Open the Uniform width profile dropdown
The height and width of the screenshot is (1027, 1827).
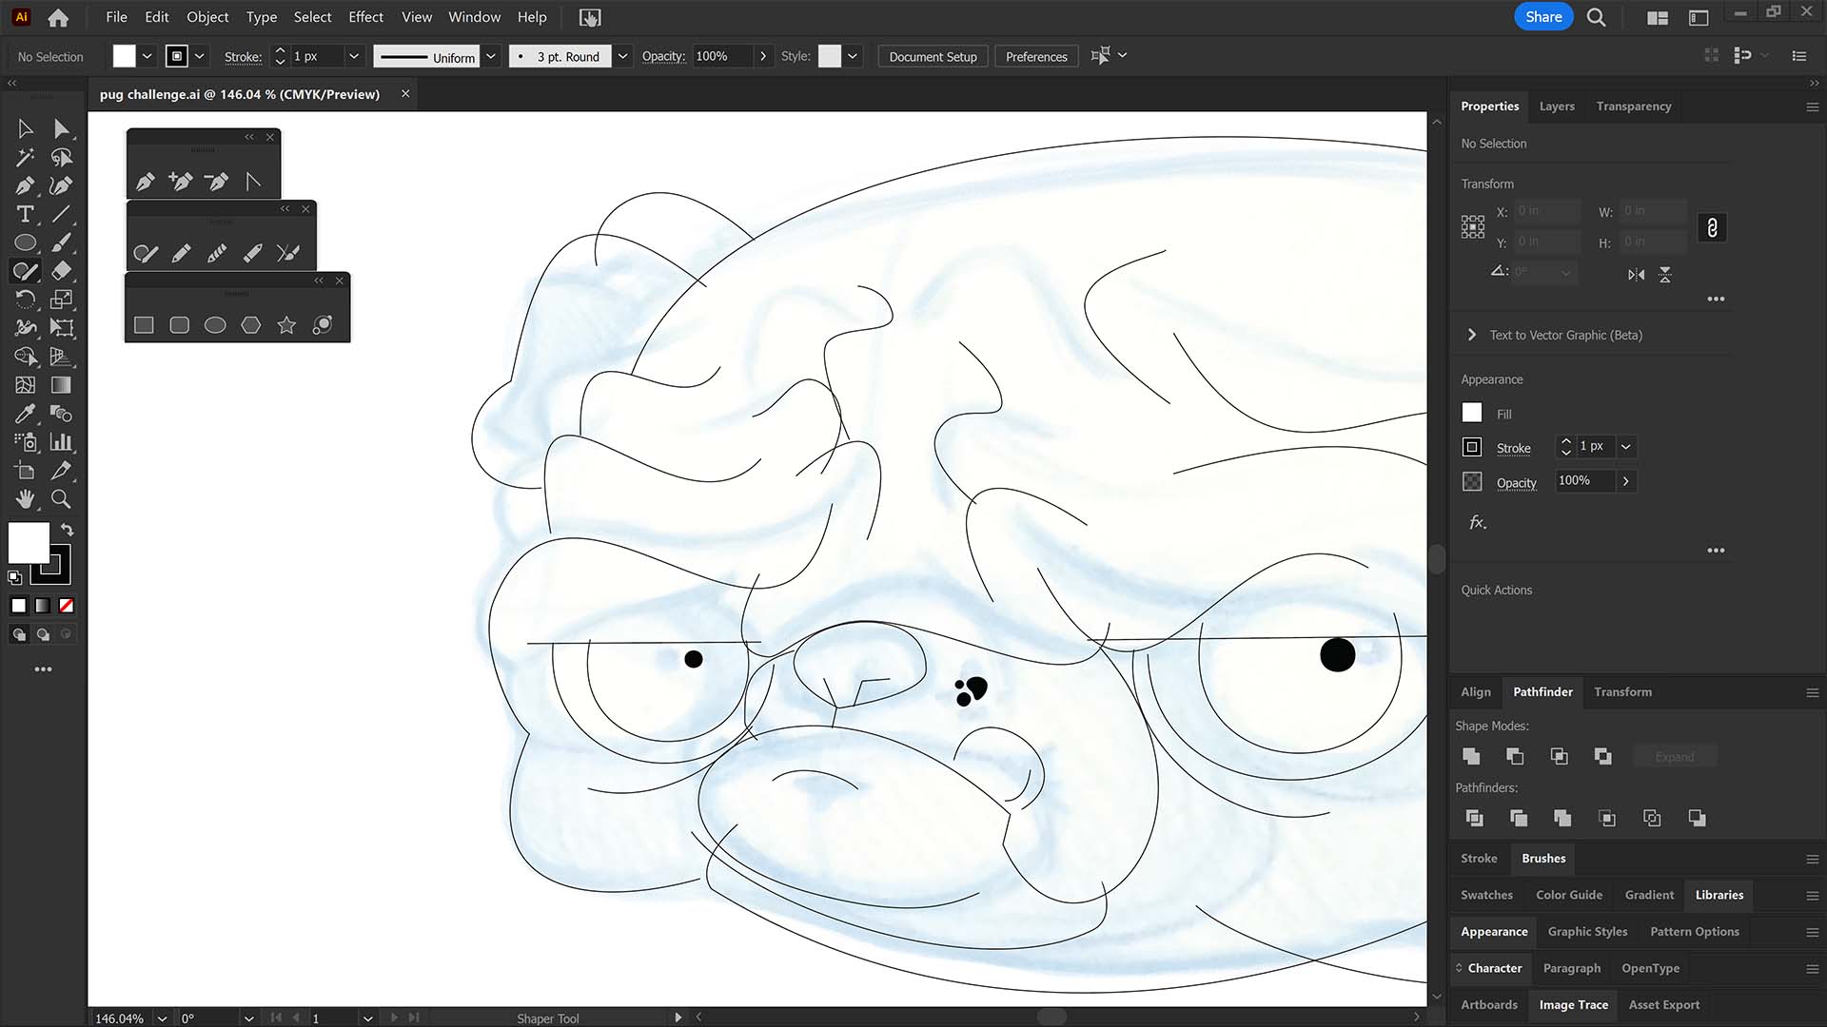(x=491, y=56)
